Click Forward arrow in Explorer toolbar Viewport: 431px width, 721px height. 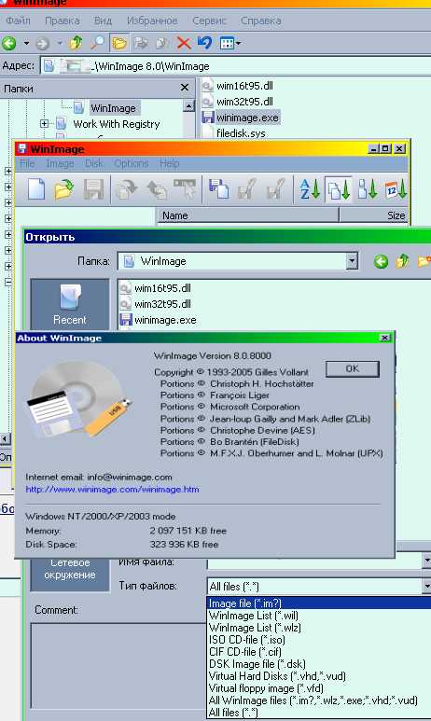(x=42, y=44)
